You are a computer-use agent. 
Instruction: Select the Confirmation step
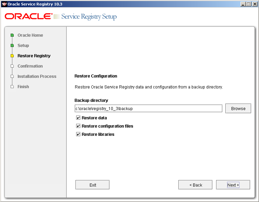pyautogui.click(x=30, y=66)
